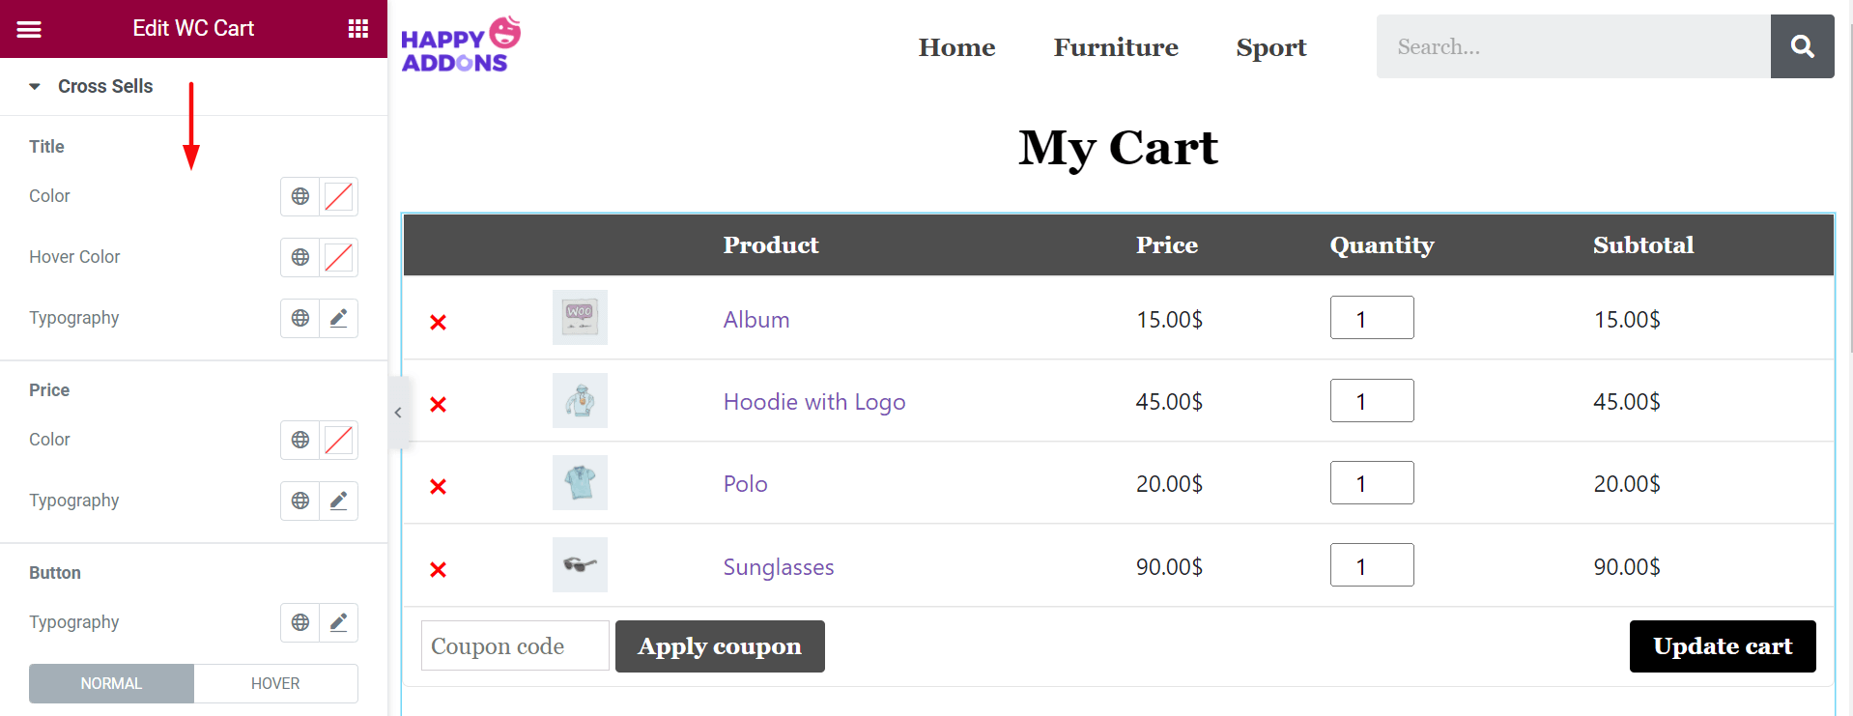Pick the Price Color swatch
This screenshot has width=1853, height=716.
[338, 440]
